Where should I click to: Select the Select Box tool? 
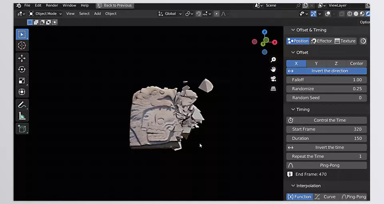click(22, 34)
